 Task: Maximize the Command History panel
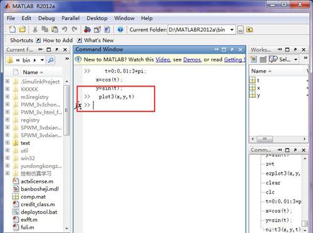pyautogui.click(x=287, y=150)
